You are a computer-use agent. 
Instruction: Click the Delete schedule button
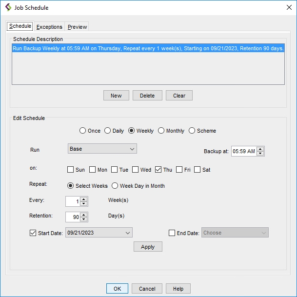tap(147, 96)
